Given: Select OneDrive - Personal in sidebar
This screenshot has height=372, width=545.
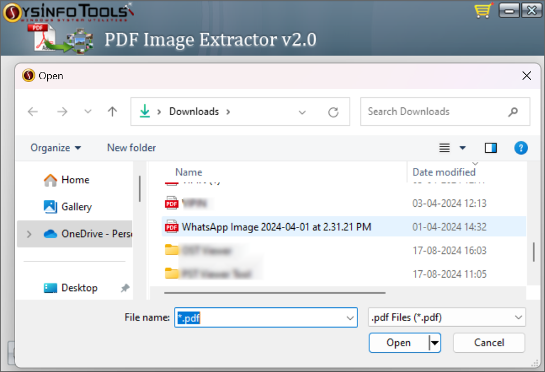Looking at the screenshot, I should (x=75, y=234).
